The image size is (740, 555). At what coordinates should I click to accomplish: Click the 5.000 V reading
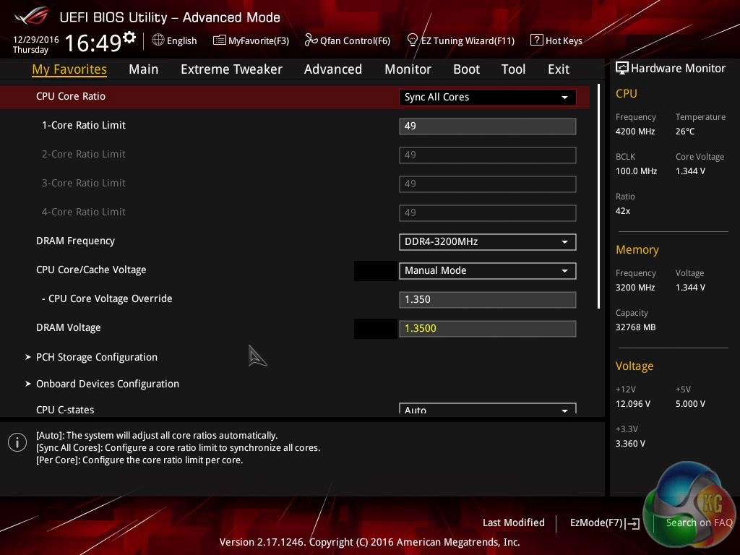(x=690, y=404)
